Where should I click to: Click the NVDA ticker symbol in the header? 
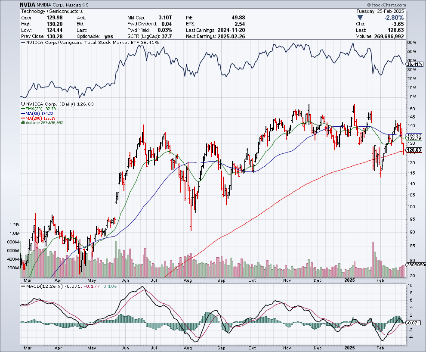tap(27, 5)
